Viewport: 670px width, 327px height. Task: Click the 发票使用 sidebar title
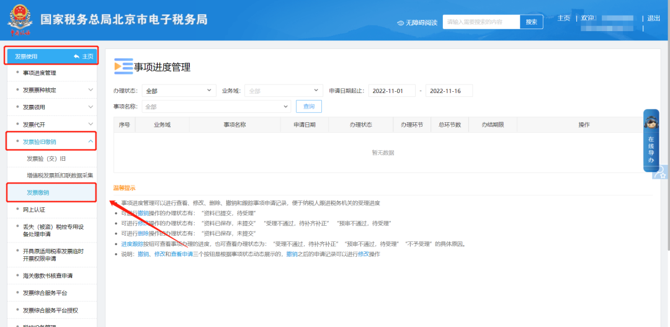pos(26,56)
